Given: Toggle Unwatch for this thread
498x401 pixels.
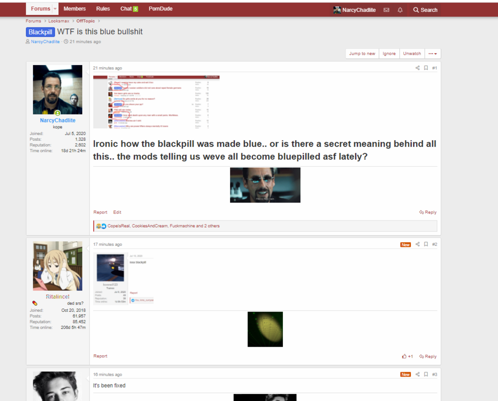Looking at the screenshot, I should point(412,54).
